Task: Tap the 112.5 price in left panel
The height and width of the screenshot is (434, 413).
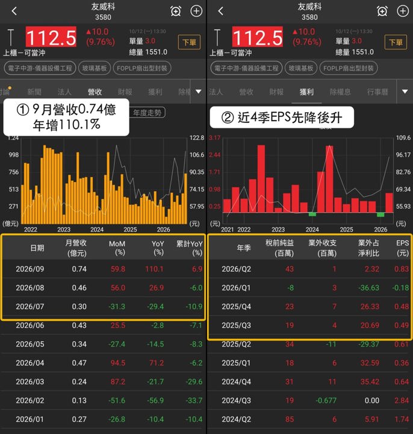Action: pos(51,37)
